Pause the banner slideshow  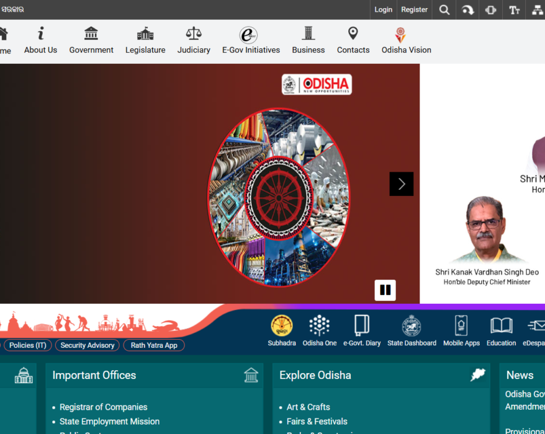click(385, 290)
